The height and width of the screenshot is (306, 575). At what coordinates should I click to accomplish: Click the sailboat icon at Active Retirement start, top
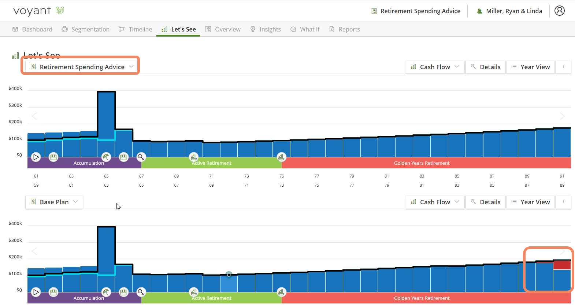[x=194, y=157]
